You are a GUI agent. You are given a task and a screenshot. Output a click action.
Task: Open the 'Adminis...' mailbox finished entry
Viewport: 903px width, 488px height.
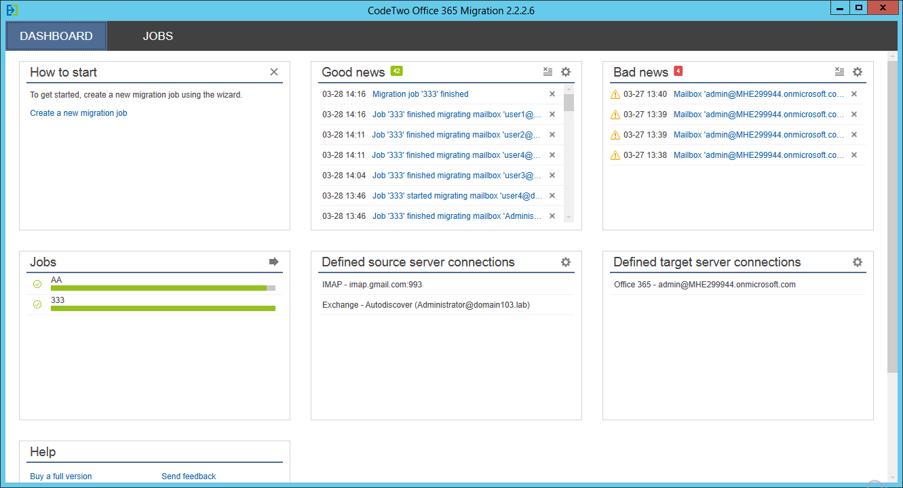click(x=457, y=216)
